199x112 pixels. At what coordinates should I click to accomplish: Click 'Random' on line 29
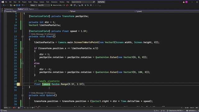(55, 84)
